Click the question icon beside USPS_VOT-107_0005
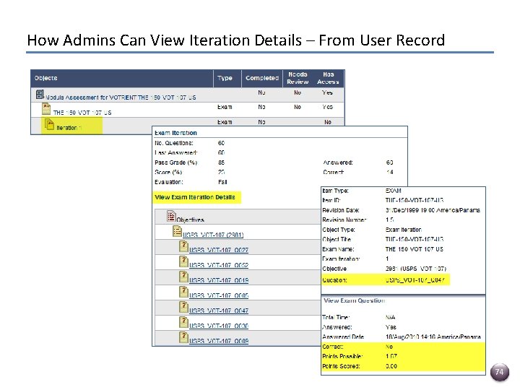 point(183,292)
